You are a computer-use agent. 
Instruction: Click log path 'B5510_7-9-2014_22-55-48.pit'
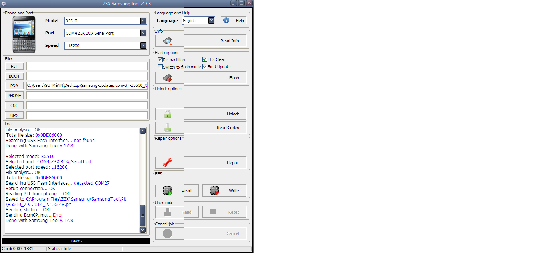tap(39, 205)
